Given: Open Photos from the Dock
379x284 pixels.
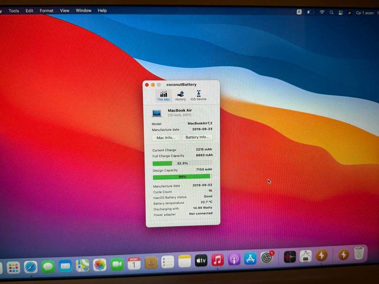Looking at the screenshot, I should (100, 265).
